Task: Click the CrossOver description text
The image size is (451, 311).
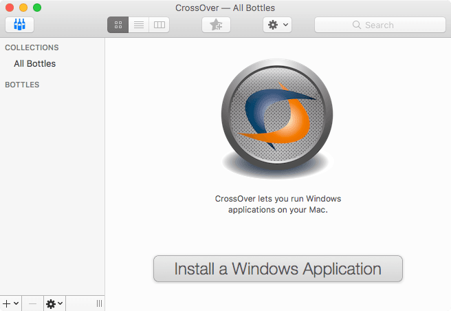Action: pyautogui.click(x=278, y=204)
